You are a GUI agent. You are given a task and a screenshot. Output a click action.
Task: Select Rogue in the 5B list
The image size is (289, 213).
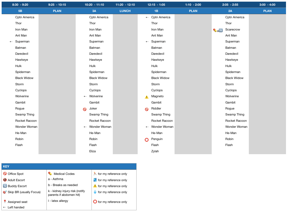coord(20,108)
